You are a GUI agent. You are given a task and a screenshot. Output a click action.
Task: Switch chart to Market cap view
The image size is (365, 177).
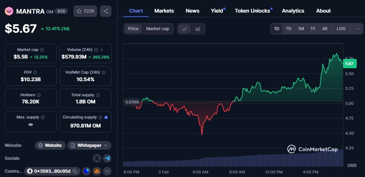(158, 29)
